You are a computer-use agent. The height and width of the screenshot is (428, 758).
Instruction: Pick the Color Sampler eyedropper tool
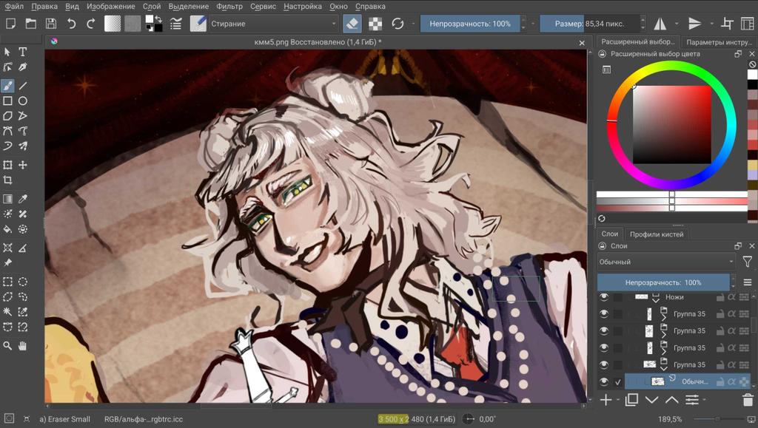coord(23,199)
